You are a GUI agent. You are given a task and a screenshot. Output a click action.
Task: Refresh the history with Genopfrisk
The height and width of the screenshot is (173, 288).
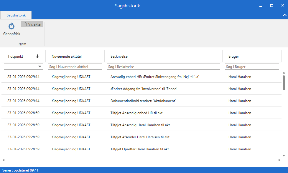pyautogui.click(x=11, y=29)
